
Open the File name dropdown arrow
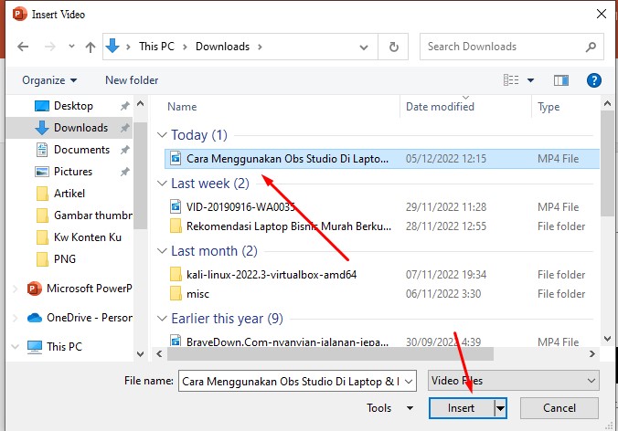pyautogui.click(x=409, y=382)
